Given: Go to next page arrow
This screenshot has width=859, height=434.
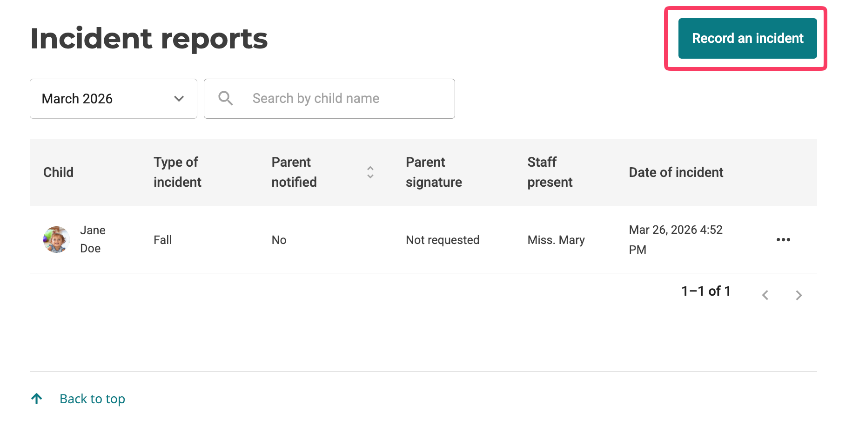Looking at the screenshot, I should pos(799,295).
